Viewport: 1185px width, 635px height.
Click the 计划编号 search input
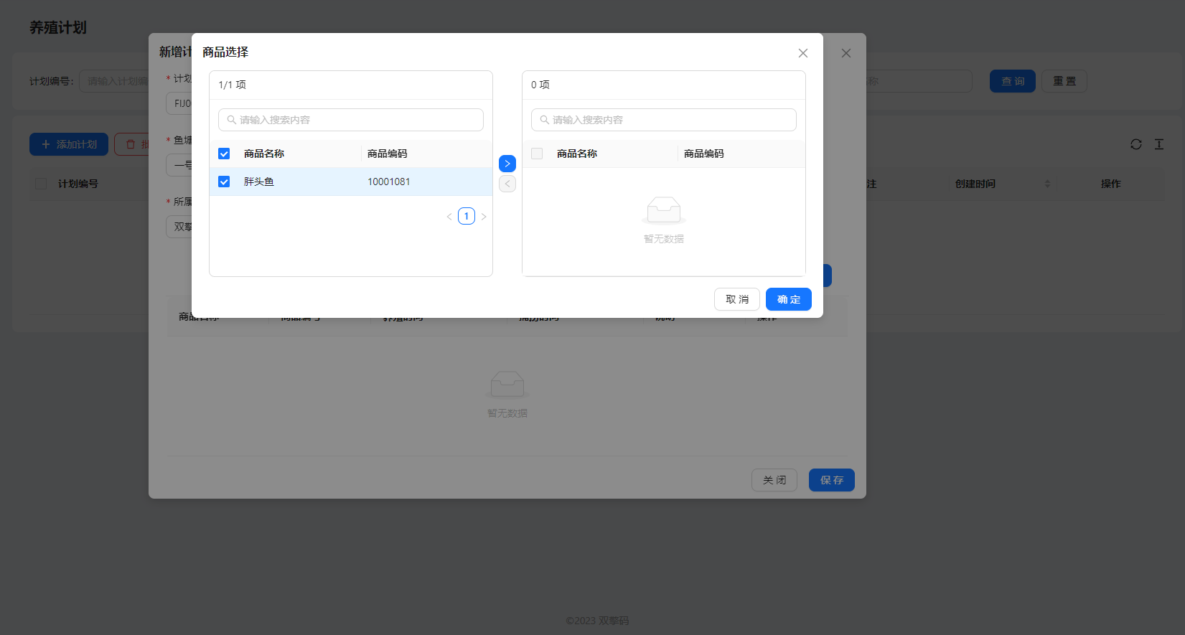(115, 81)
